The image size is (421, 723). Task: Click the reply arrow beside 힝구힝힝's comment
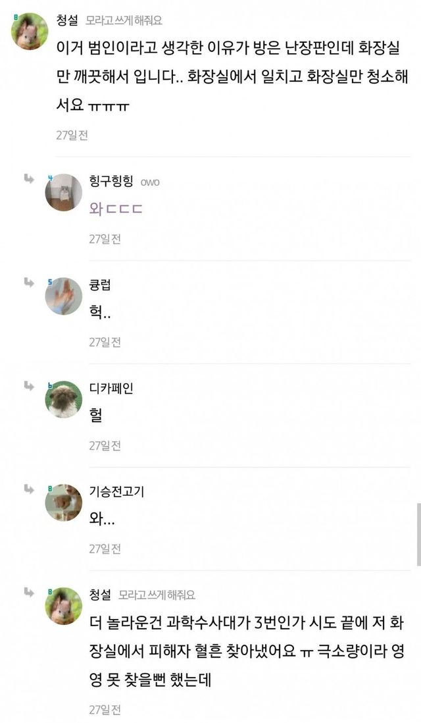coord(29,179)
